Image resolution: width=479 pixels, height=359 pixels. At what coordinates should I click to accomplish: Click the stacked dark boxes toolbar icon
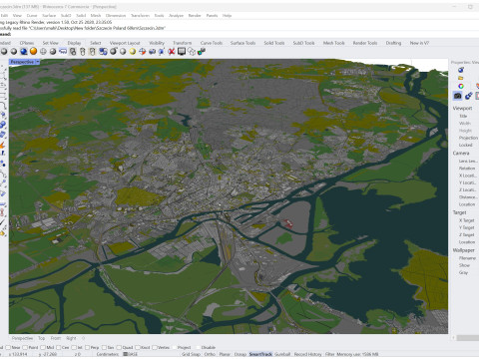tap(73, 51)
